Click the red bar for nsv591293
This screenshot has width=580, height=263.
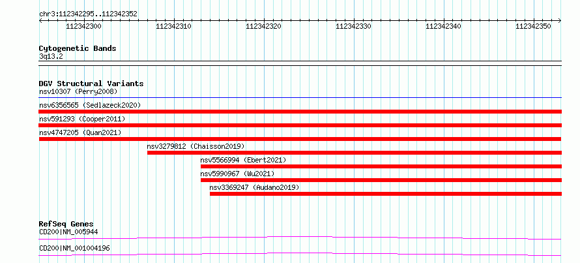300,125
